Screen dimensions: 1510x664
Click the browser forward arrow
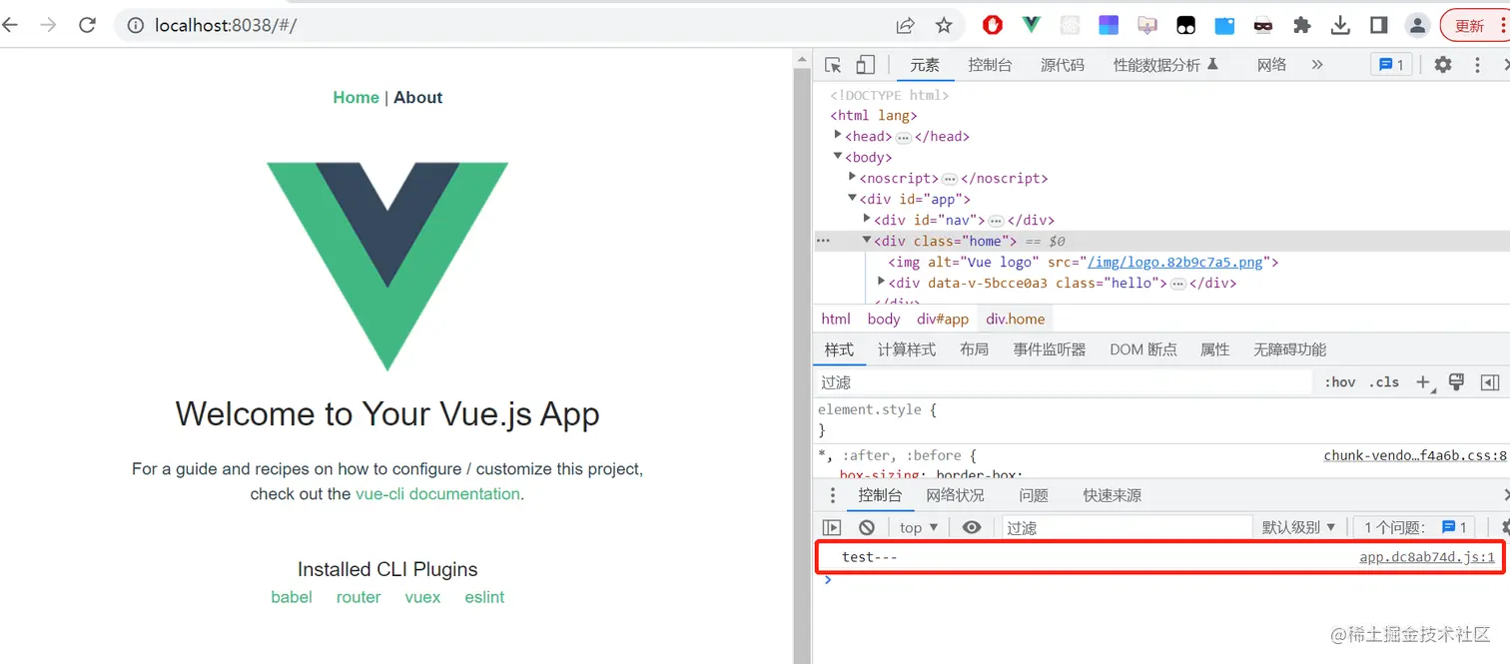pyautogui.click(x=48, y=25)
